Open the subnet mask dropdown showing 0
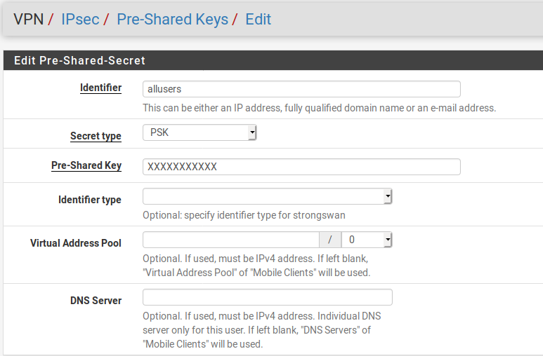 coord(366,240)
